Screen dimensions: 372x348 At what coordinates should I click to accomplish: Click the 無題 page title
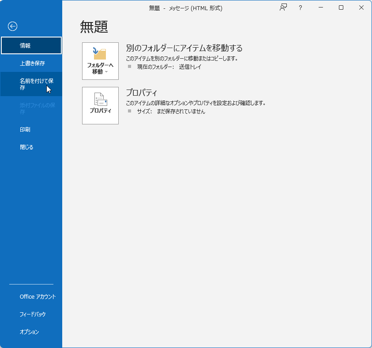pyautogui.click(x=94, y=26)
